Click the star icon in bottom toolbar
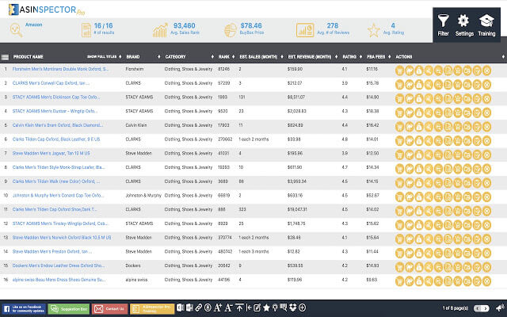The image size is (507, 317). [x=267, y=307]
